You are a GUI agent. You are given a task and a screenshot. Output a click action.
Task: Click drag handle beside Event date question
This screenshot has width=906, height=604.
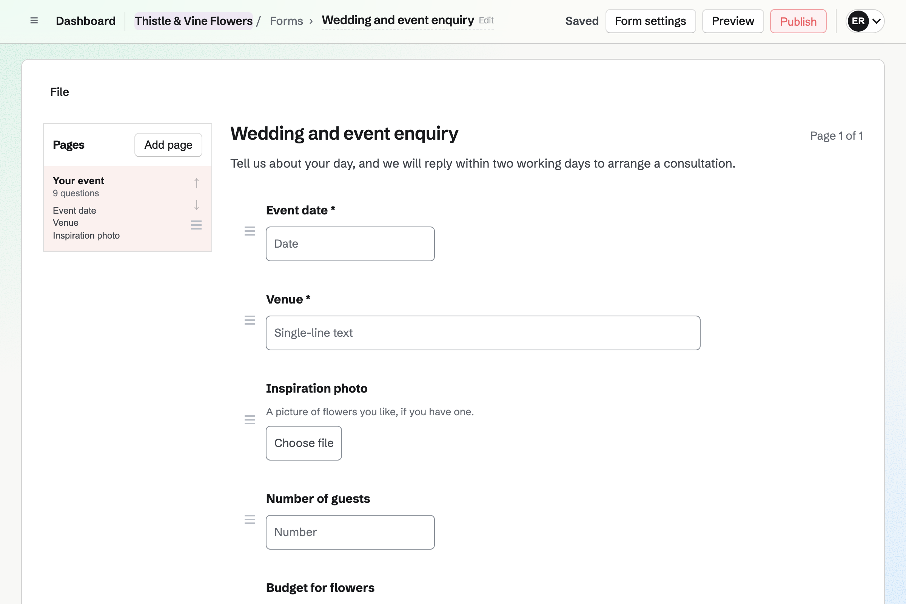click(x=250, y=231)
